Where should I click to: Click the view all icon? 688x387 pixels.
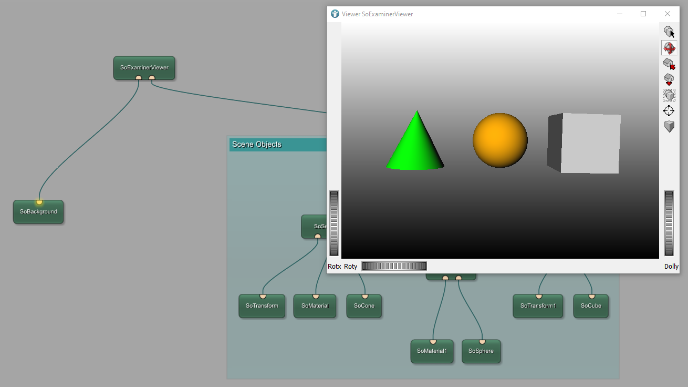(x=669, y=95)
